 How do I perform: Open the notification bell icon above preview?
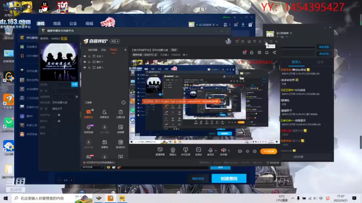267,52
